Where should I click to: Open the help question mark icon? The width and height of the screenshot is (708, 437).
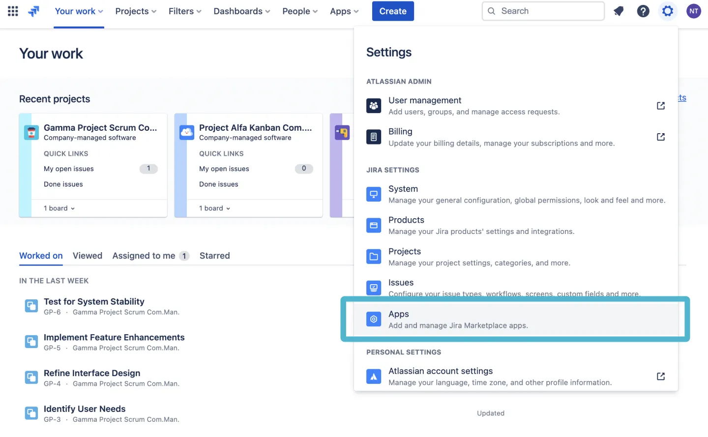(x=643, y=11)
